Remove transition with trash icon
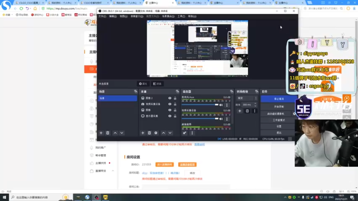 247,111
